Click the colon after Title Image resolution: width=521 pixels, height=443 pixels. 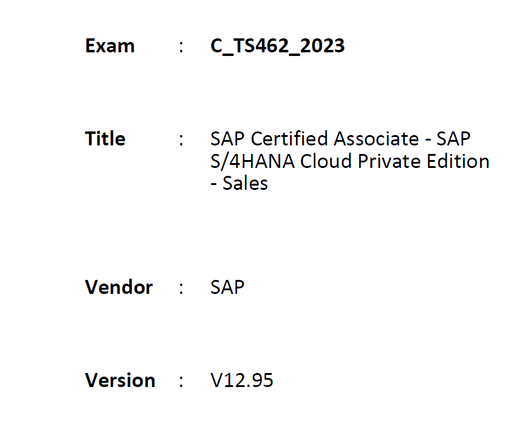coord(181,140)
